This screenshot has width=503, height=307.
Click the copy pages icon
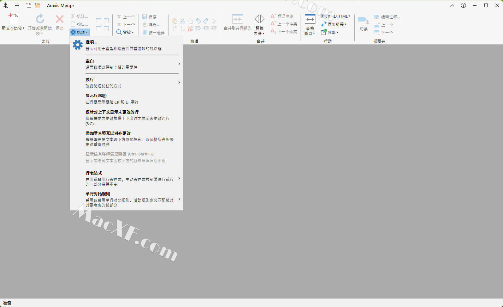click(x=190, y=21)
